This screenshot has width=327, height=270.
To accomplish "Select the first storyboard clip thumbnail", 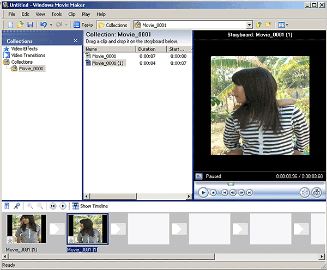I will (27, 229).
